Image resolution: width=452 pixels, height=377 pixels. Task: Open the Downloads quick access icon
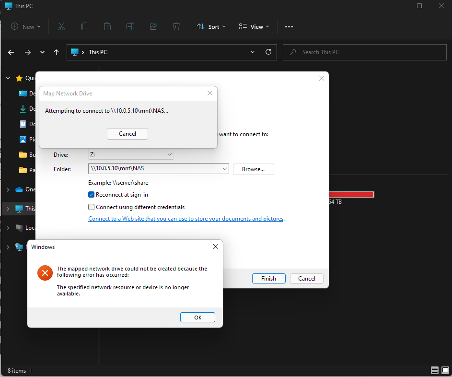(23, 109)
